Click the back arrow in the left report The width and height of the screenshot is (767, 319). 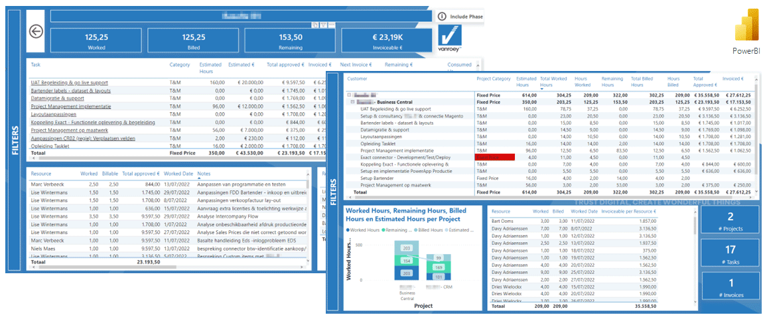(x=36, y=31)
